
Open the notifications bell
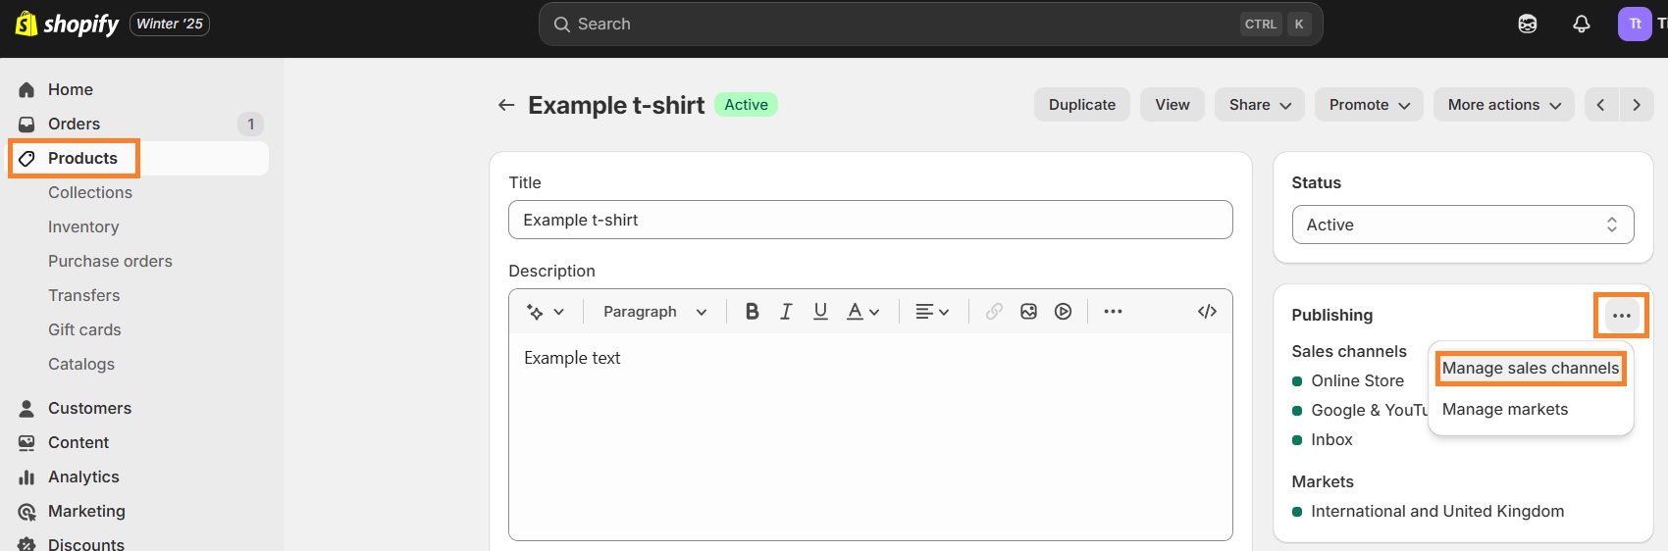(x=1582, y=24)
